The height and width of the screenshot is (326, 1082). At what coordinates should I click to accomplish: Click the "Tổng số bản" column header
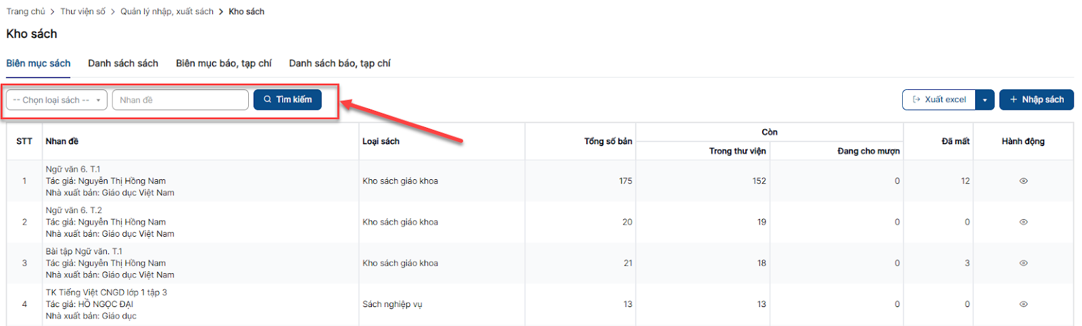608,141
